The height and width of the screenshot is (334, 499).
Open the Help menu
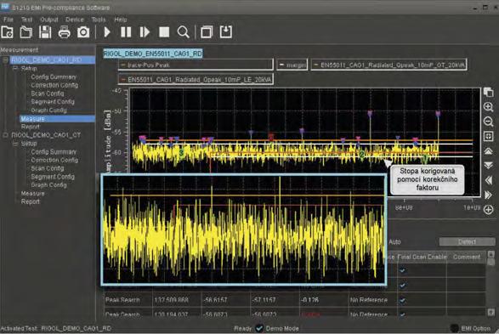click(121, 20)
